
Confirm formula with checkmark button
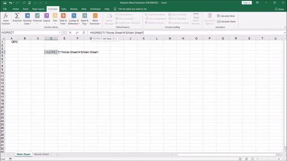click(x=77, y=33)
